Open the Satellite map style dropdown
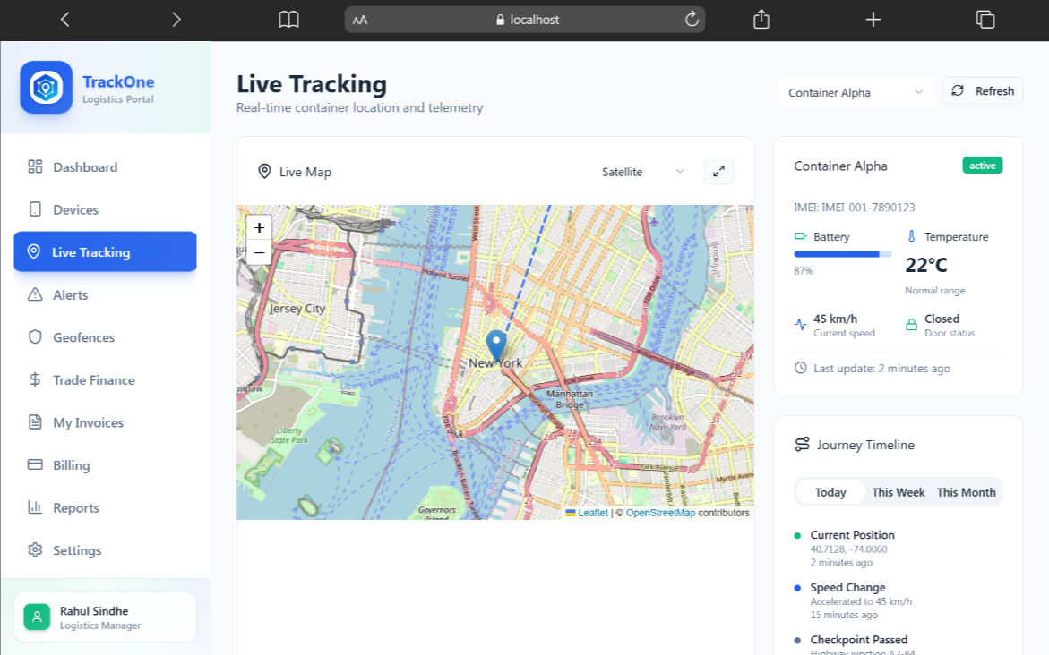The height and width of the screenshot is (655, 1049). tap(642, 172)
